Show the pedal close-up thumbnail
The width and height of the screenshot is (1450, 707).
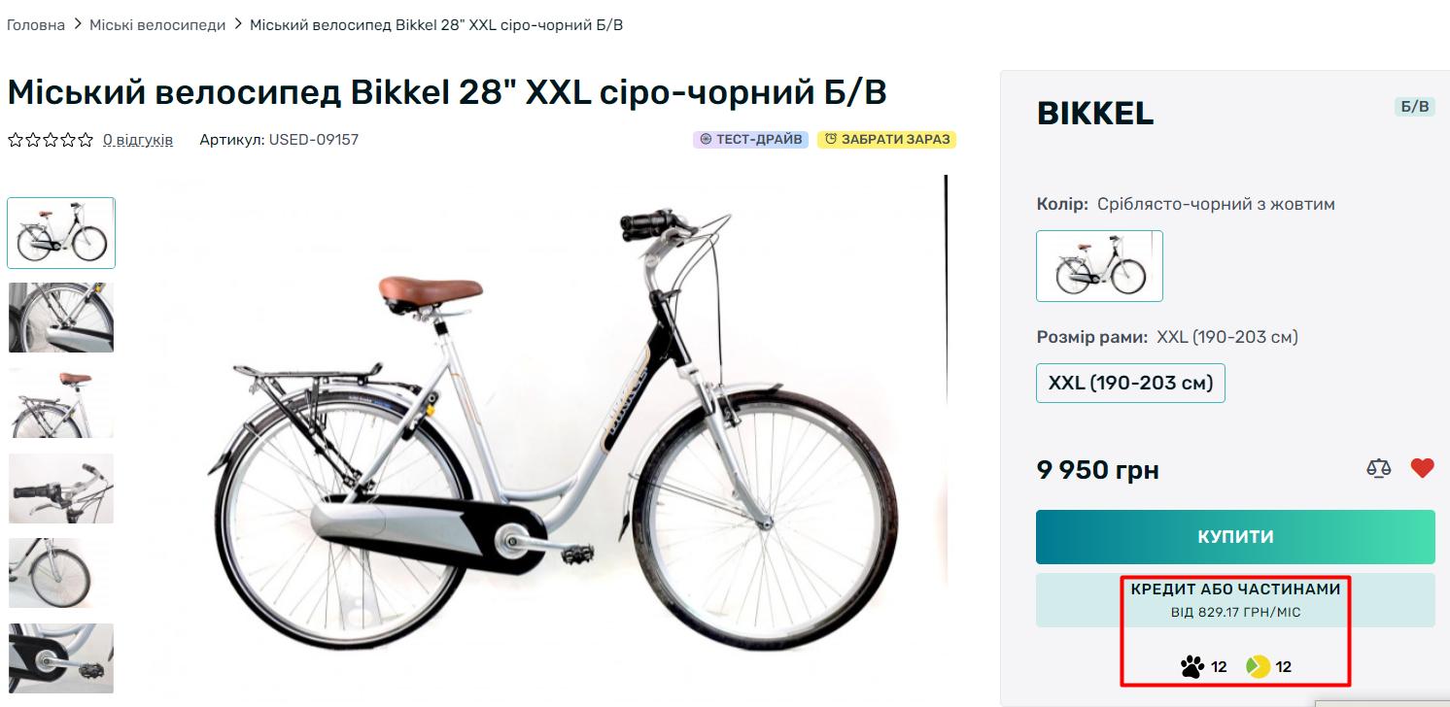click(61, 658)
